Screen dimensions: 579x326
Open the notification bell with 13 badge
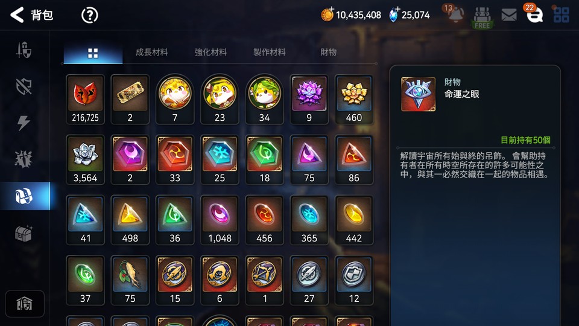tap(455, 14)
